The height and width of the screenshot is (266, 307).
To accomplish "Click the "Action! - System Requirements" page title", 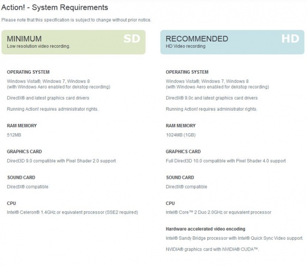I will coord(55,8).
